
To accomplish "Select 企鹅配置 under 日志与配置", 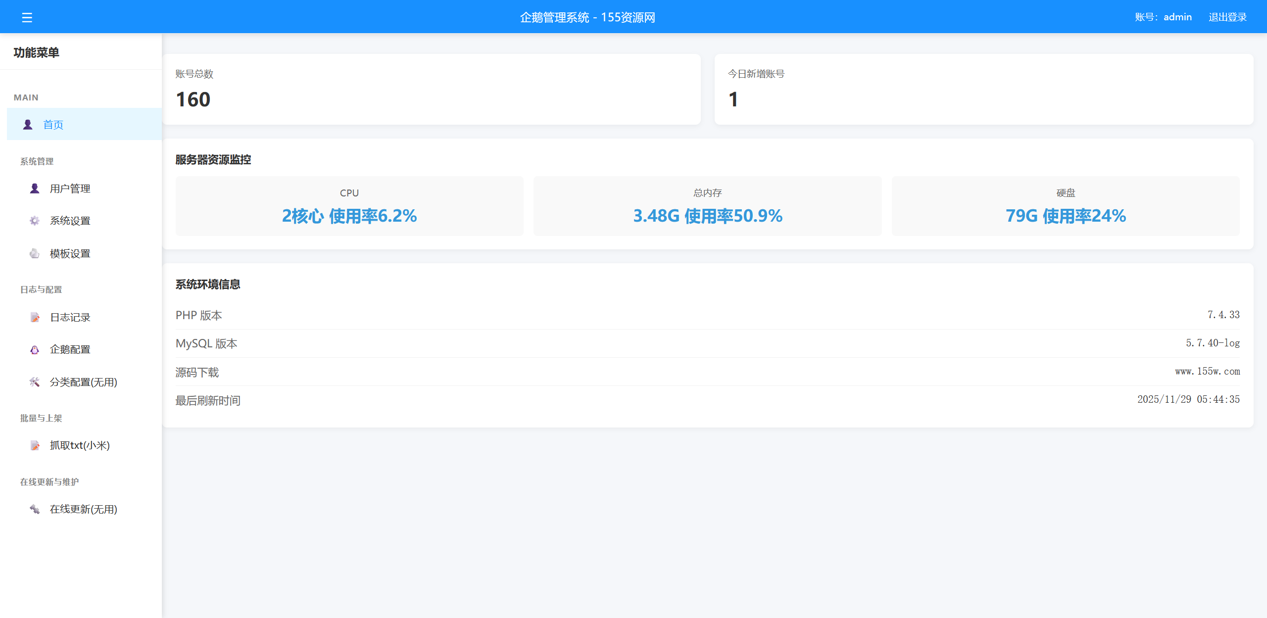I will click(69, 349).
